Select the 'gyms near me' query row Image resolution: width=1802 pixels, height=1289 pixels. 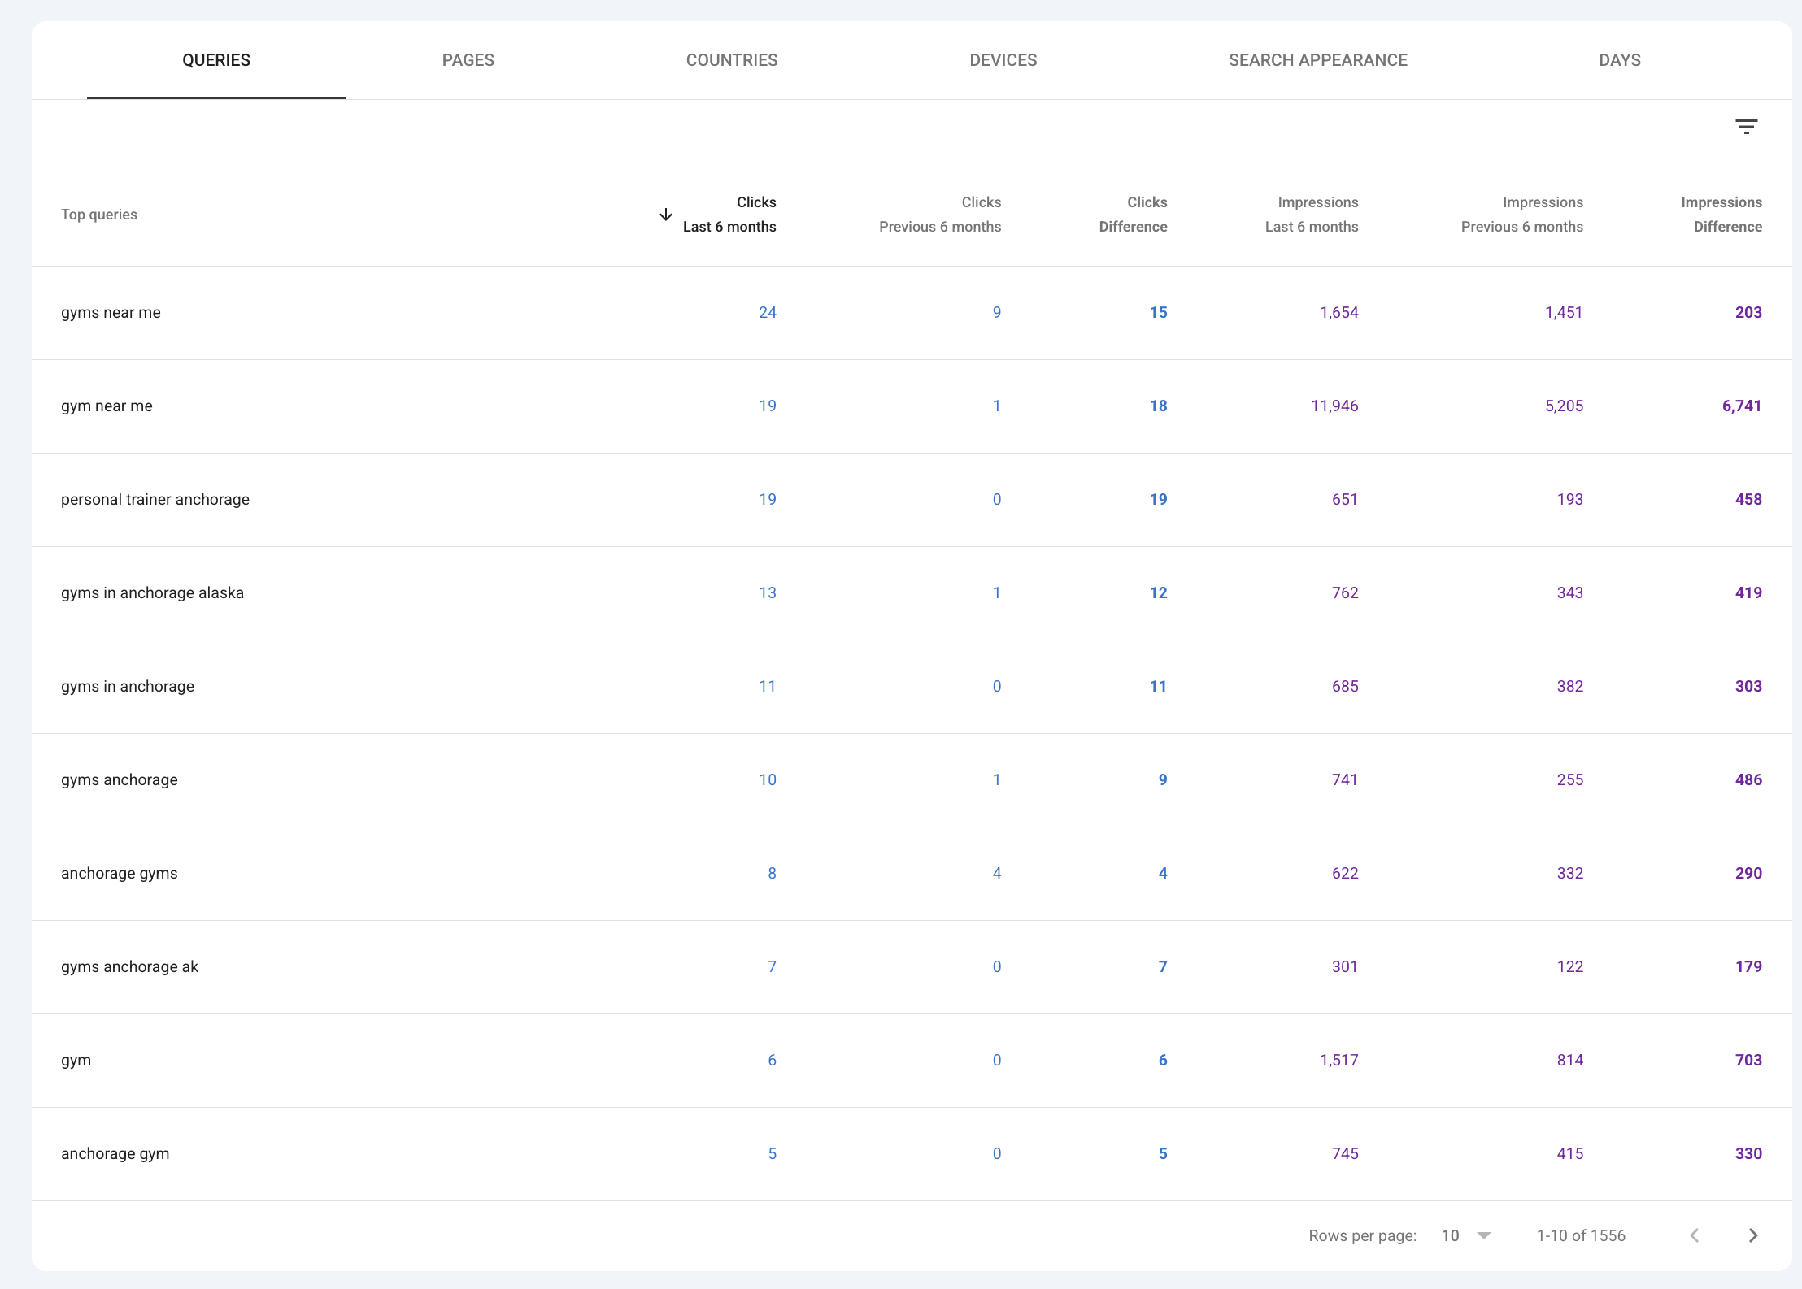click(912, 313)
